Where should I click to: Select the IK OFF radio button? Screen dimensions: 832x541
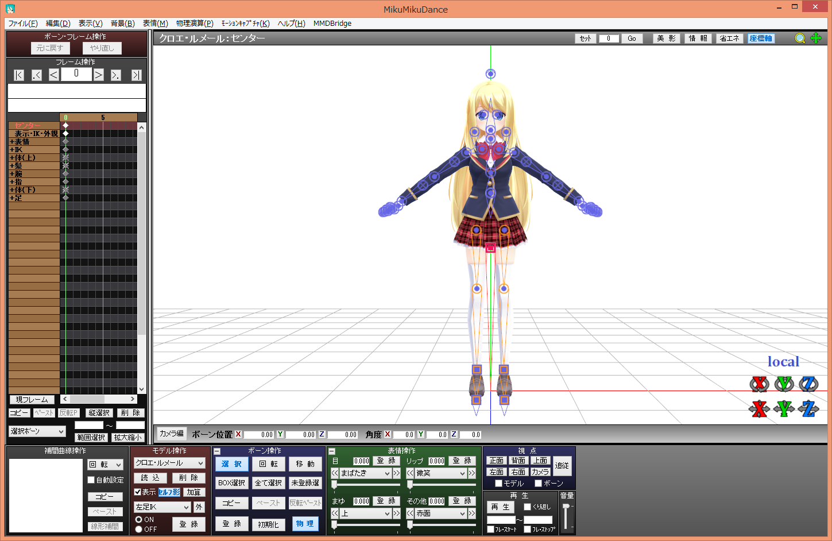click(138, 529)
